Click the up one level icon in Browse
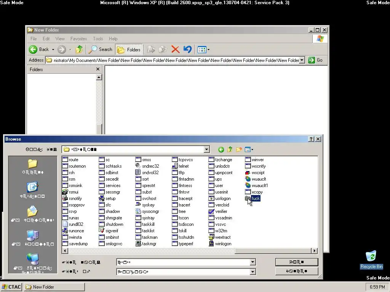 tap(230, 149)
